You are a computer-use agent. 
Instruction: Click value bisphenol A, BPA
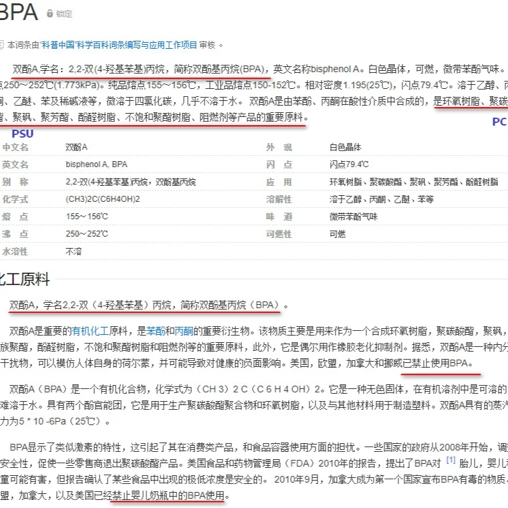96,164
